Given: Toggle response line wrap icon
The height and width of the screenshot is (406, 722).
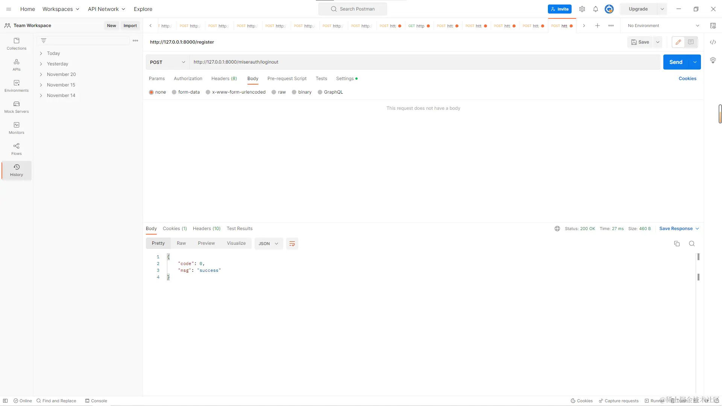Looking at the screenshot, I should coord(292,244).
